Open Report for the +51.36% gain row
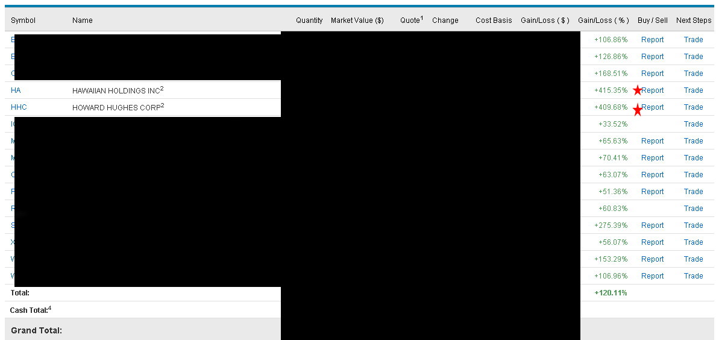 click(652, 192)
